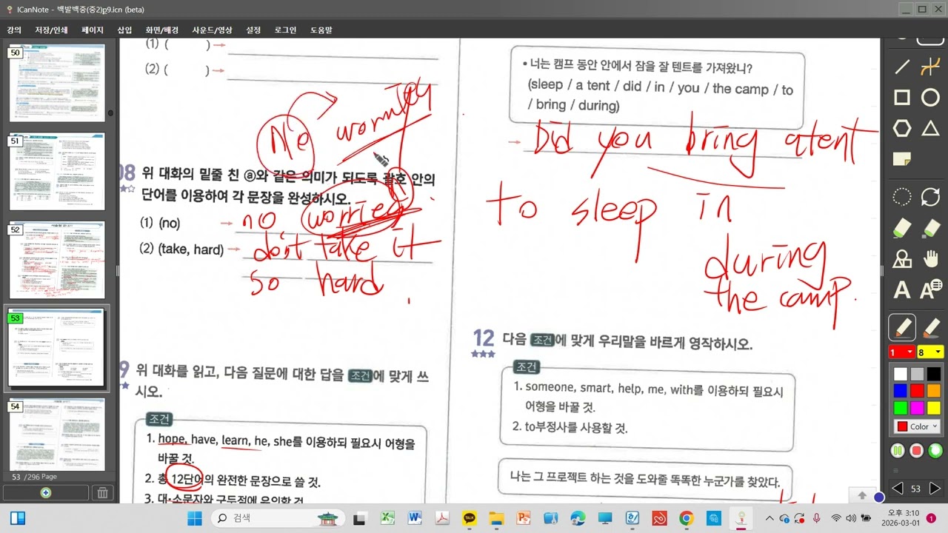The height and width of the screenshot is (533, 948).
Task: Click the green circular replay button
Action: (936, 450)
